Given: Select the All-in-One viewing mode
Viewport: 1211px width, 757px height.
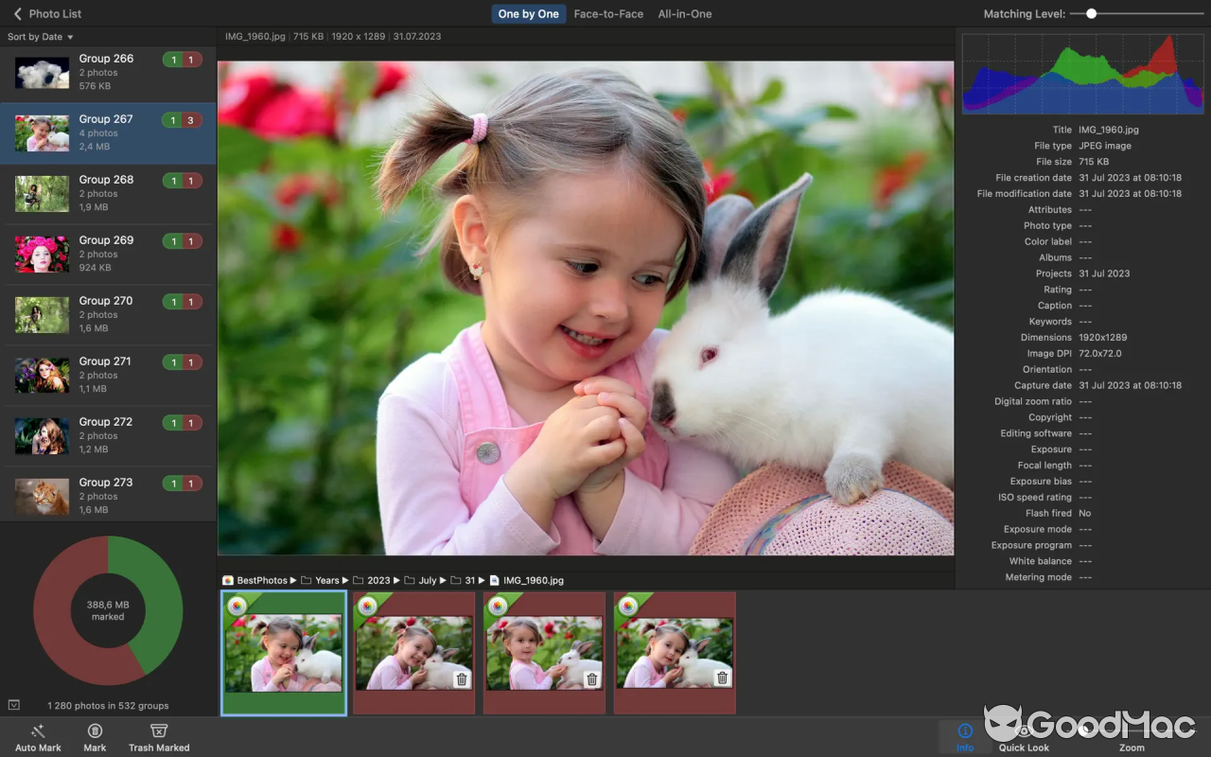Looking at the screenshot, I should click(685, 13).
